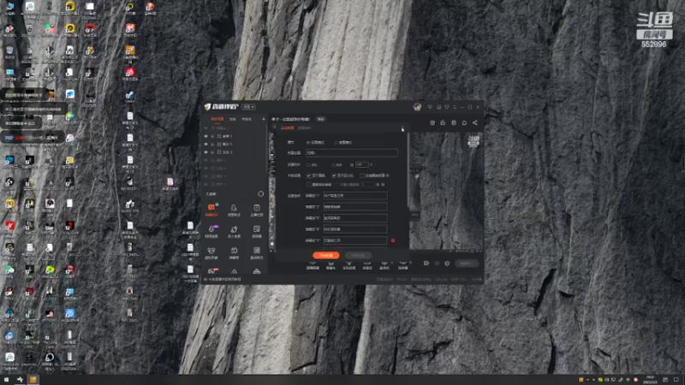Image resolution: width=685 pixels, height=385 pixels.
Task: Delete the fifth vote option via red icon
Action: [x=393, y=240]
